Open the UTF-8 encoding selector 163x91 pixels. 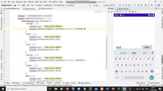coord(148,85)
